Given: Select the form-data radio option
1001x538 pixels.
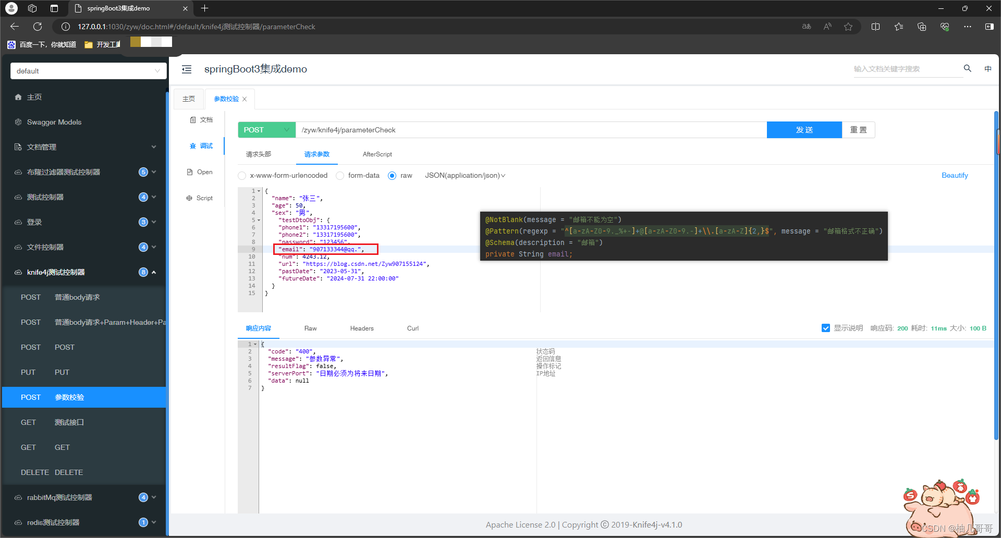Looking at the screenshot, I should 340,176.
